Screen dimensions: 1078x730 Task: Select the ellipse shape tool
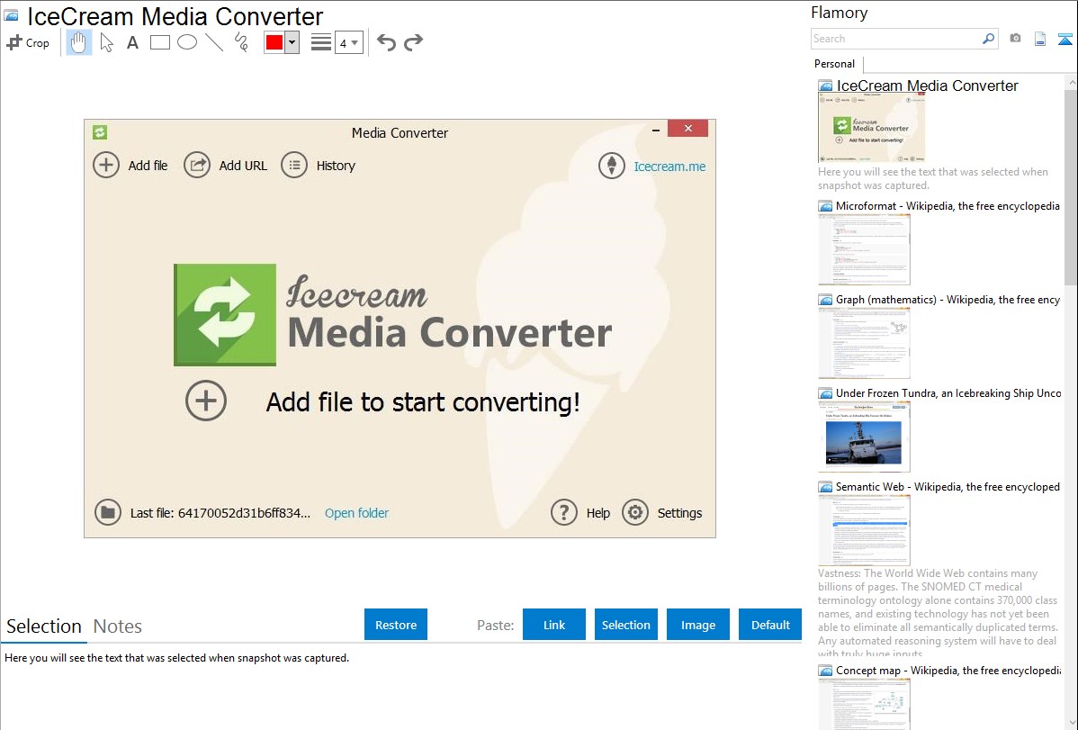click(187, 42)
